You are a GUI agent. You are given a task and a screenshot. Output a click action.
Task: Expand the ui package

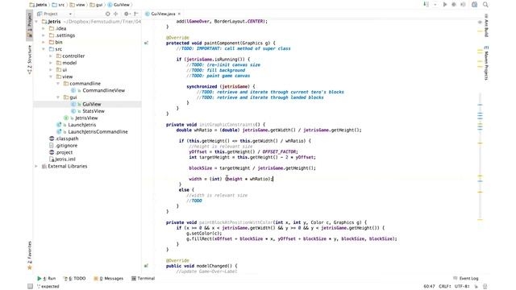click(51, 70)
